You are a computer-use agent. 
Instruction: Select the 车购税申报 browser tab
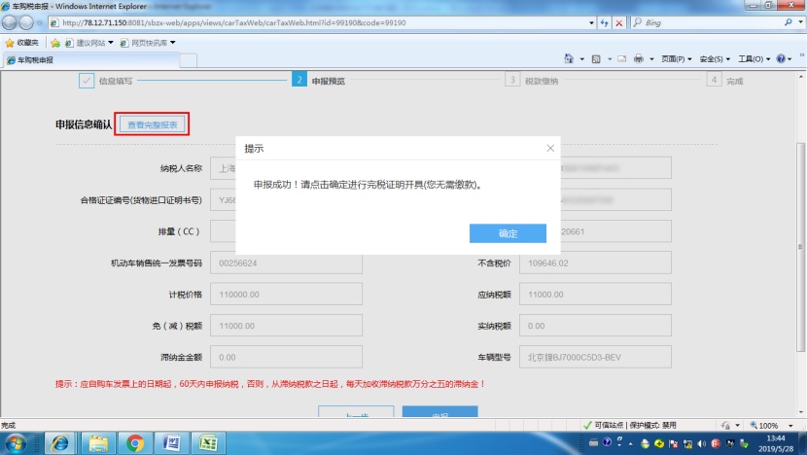[91, 60]
